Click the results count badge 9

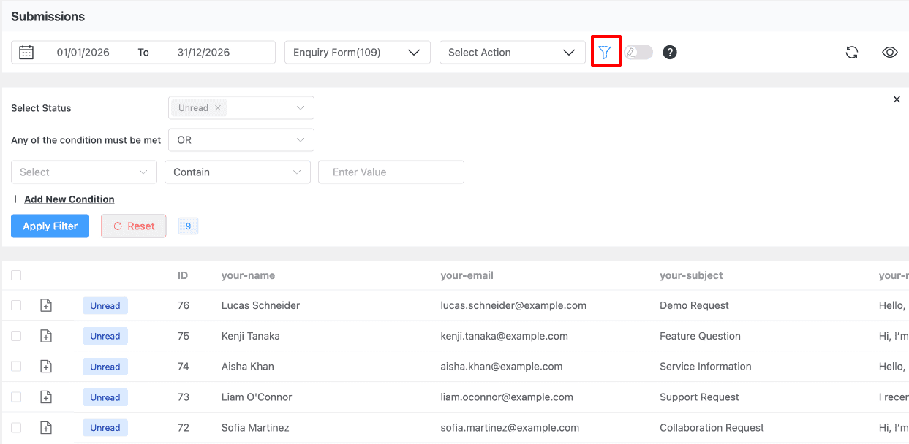tap(188, 226)
